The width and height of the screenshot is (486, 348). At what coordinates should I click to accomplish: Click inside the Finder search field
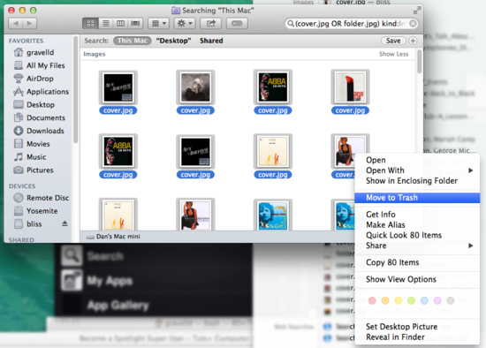[x=352, y=24]
